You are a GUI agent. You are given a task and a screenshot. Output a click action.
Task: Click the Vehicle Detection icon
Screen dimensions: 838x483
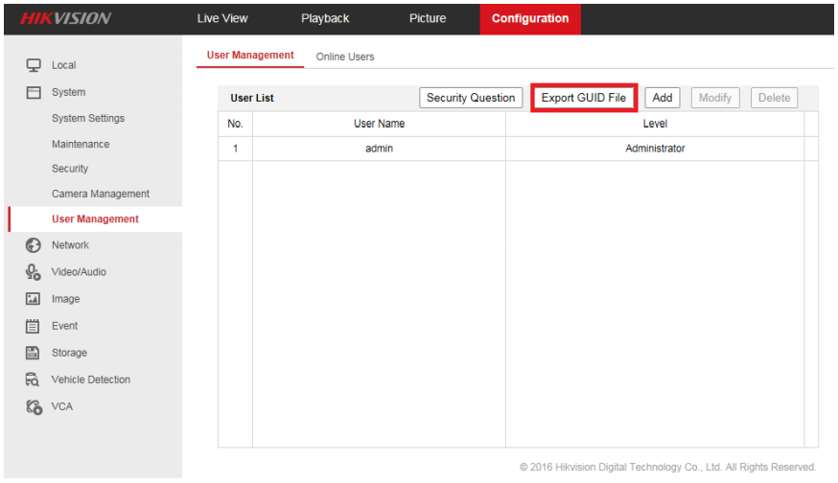tap(33, 379)
